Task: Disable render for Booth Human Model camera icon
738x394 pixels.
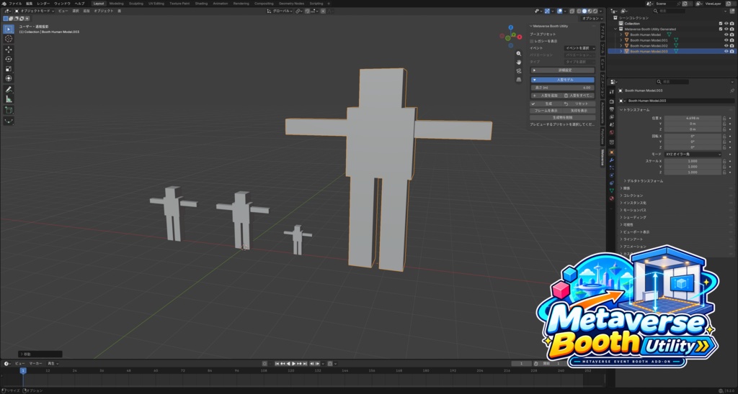Action: 732,35
